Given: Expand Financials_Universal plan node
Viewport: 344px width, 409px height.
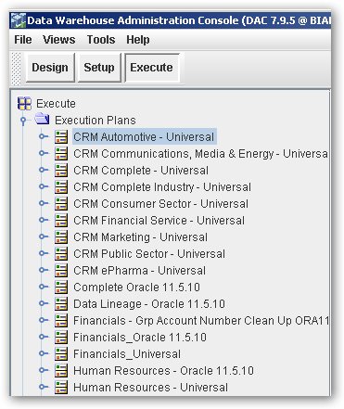Looking at the screenshot, I should coord(44,353).
